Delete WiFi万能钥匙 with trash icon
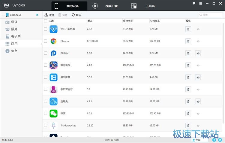This screenshot has height=143, width=225. (x=188, y=29)
